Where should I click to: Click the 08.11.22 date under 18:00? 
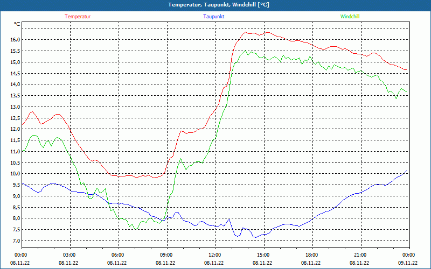click(x=311, y=263)
